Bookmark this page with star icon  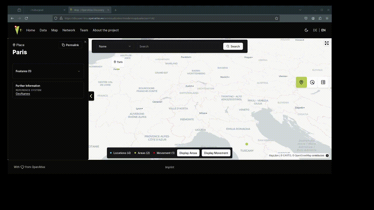click(x=276, y=18)
